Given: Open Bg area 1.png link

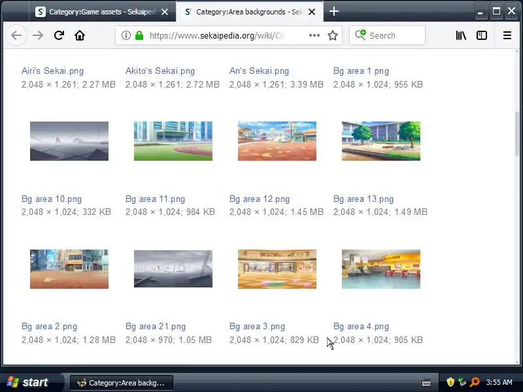Looking at the screenshot, I should point(361,71).
